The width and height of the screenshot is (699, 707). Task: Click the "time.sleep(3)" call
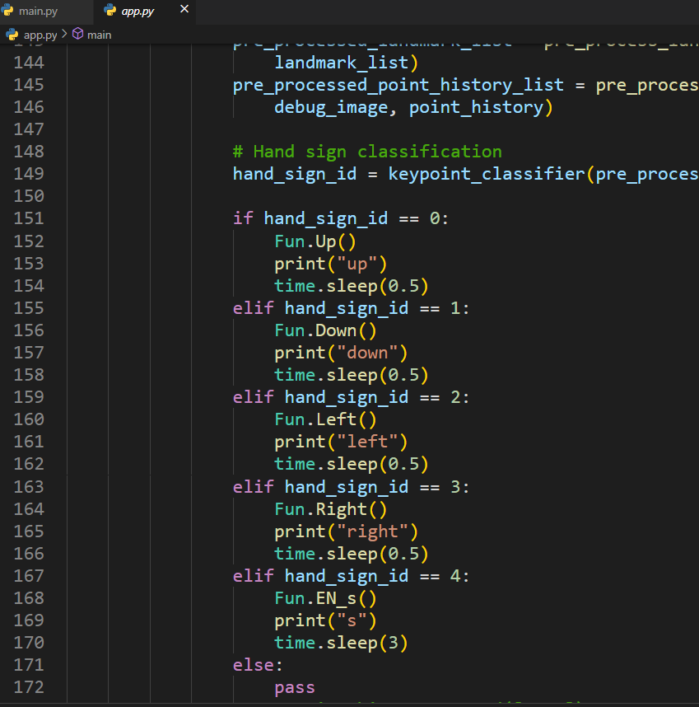pos(341,643)
